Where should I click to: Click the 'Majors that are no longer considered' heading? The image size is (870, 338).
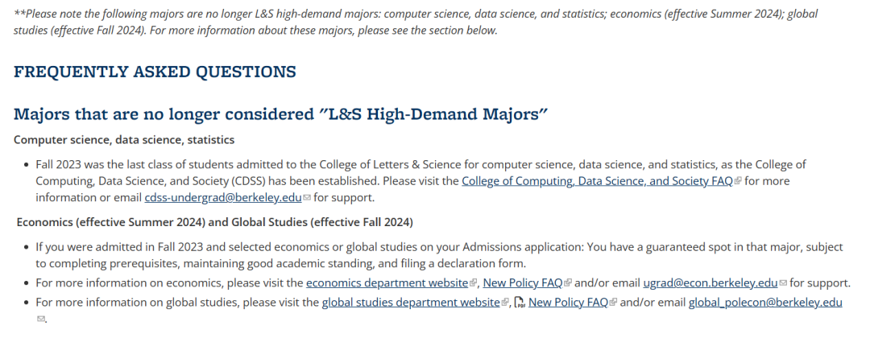[281, 114]
